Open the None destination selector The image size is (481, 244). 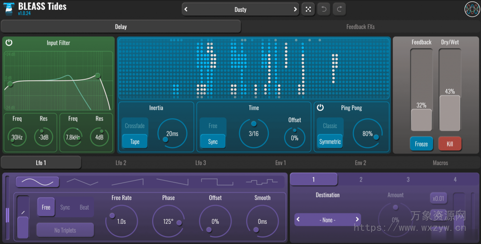(327, 220)
